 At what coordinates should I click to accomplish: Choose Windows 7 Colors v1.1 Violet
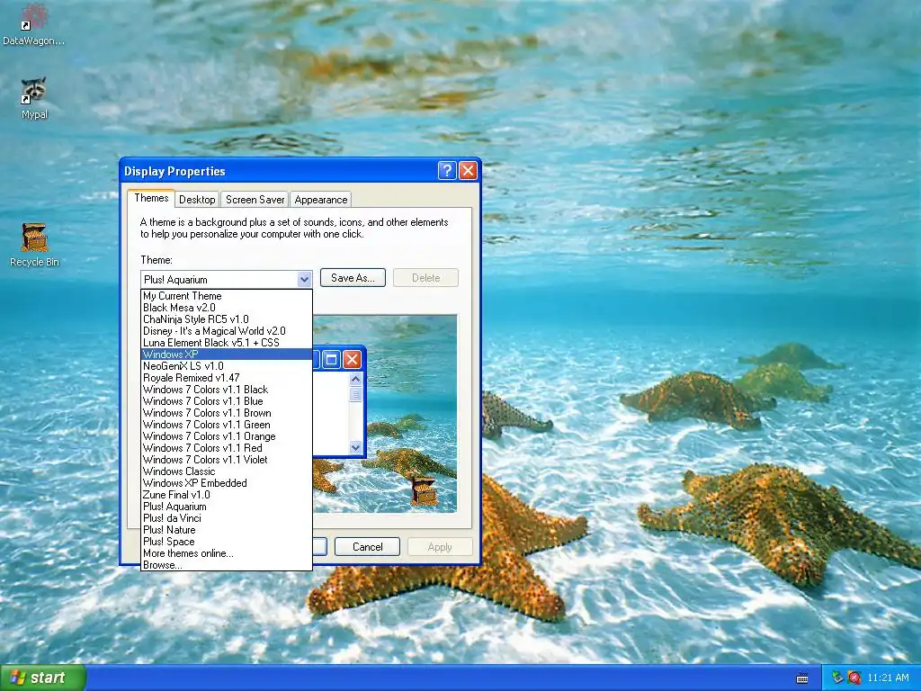tap(226, 460)
